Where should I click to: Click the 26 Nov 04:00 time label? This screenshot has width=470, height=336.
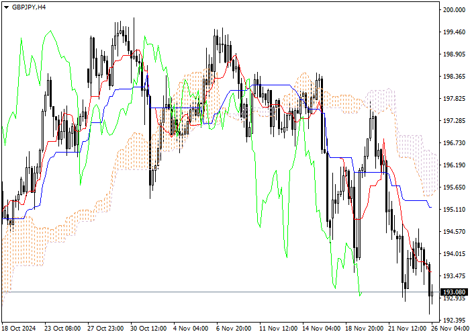coord(451,329)
